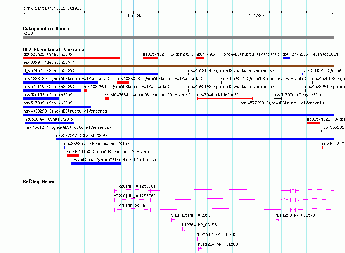Click the Xq23 band label
This screenshot has height=253, width=345.
[28, 33]
